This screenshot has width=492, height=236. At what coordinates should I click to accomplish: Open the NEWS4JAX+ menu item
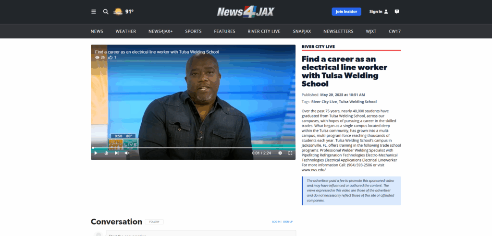pyautogui.click(x=160, y=31)
